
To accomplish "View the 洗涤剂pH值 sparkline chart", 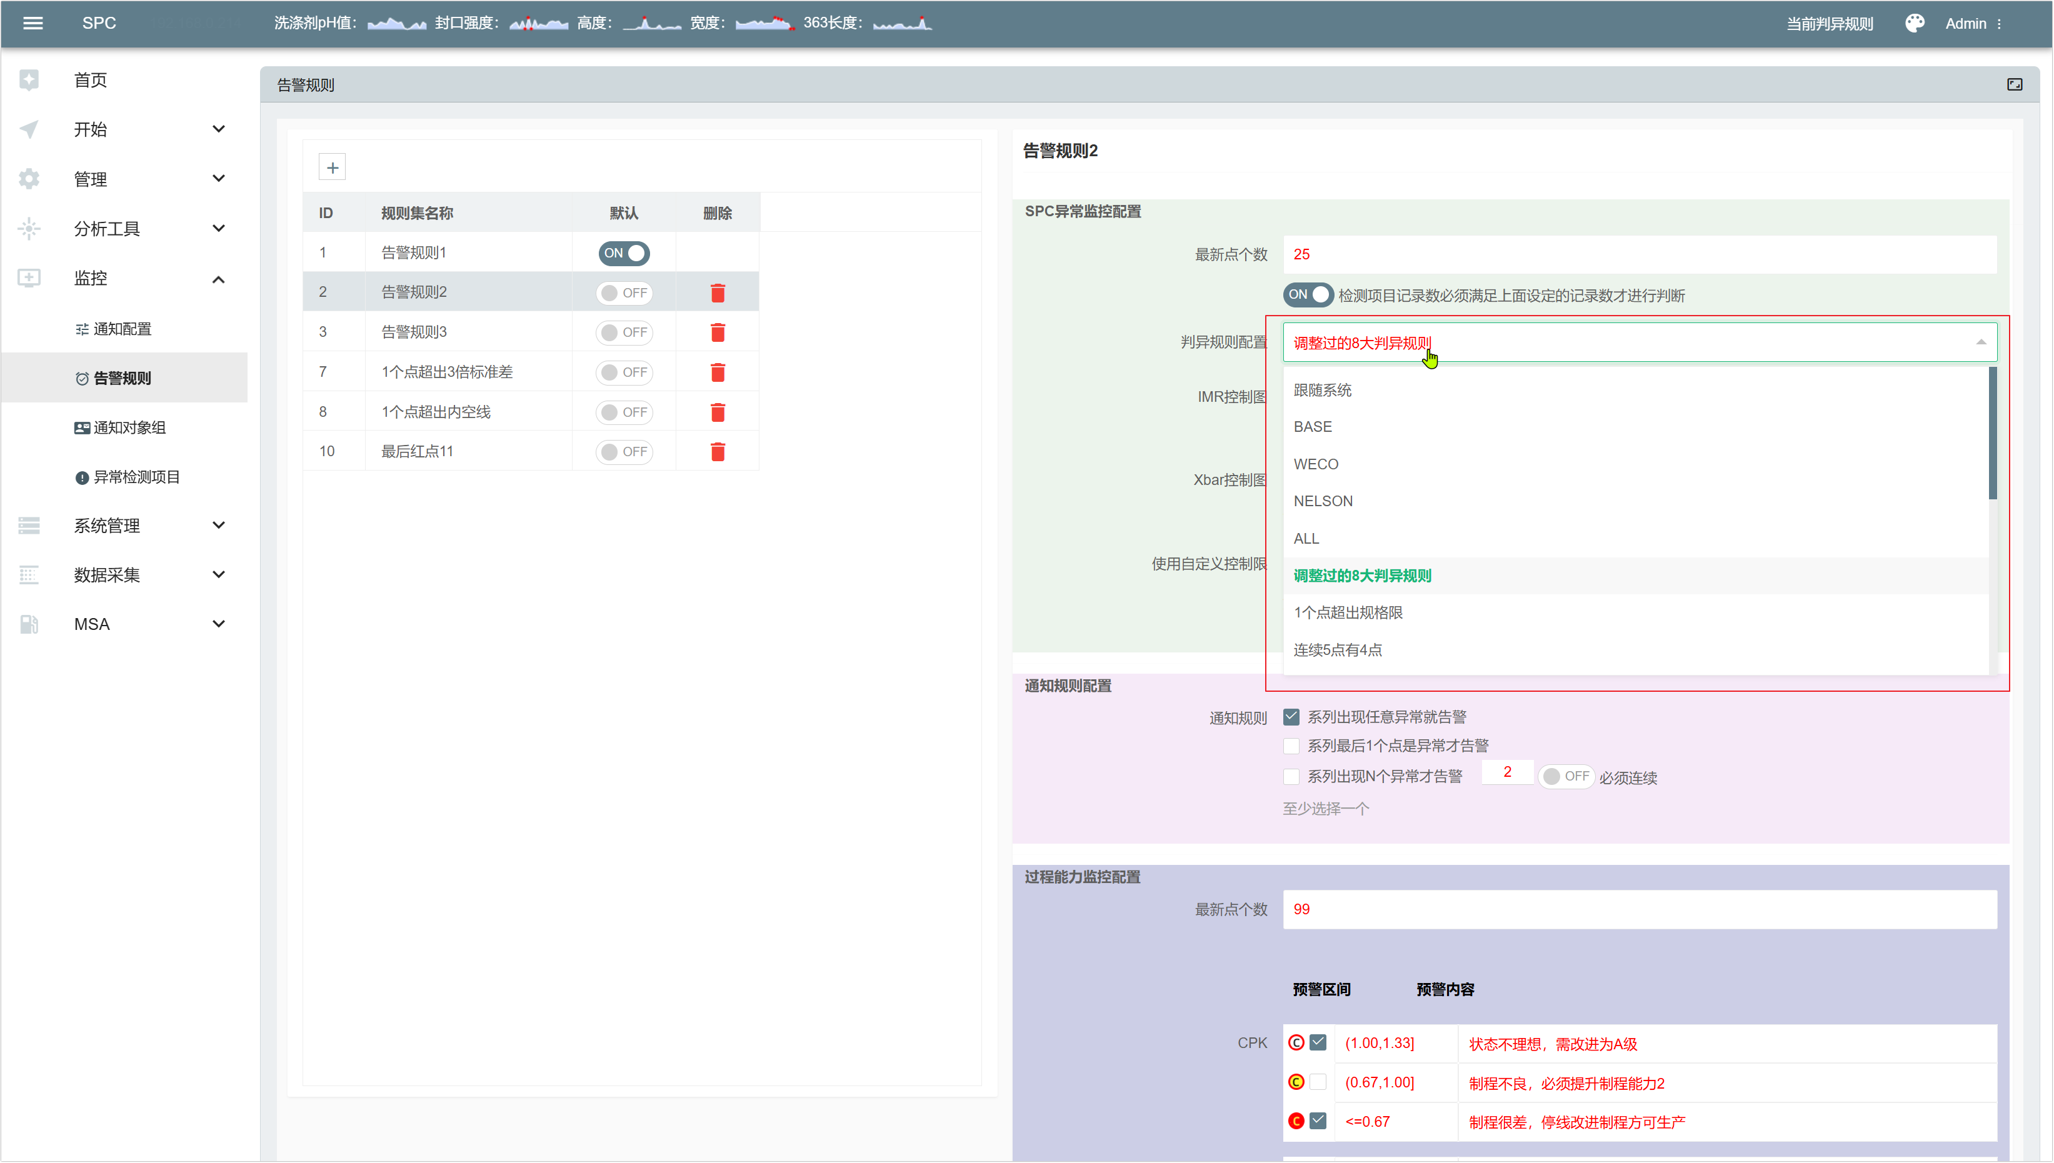I will pyautogui.click(x=396, y=24).
